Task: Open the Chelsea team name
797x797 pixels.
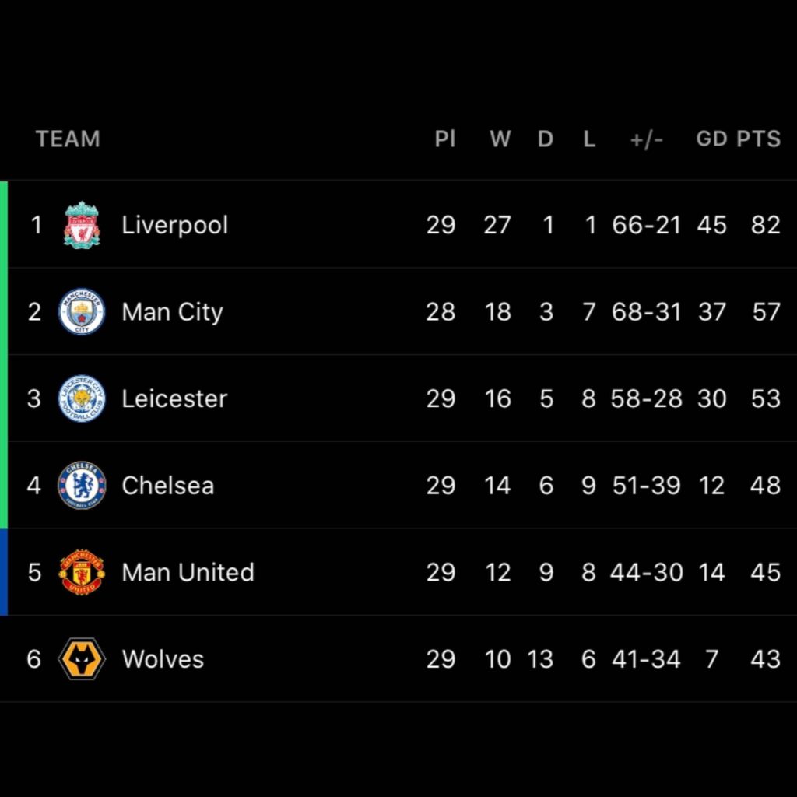Action: 168,486
